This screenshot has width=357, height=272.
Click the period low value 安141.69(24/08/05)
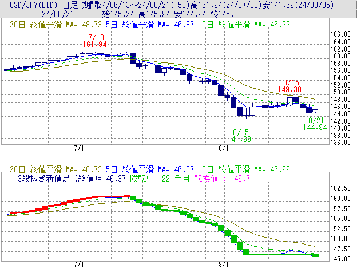click(298, 5)
